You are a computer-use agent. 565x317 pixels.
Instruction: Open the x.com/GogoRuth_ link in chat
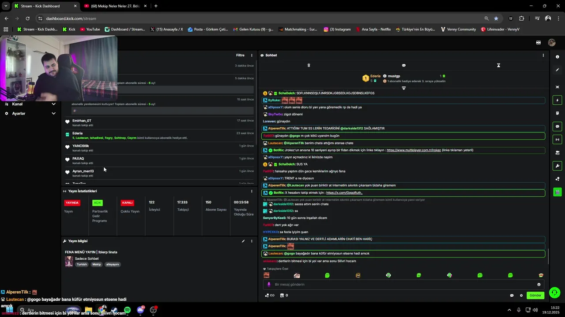pos(344,193)
